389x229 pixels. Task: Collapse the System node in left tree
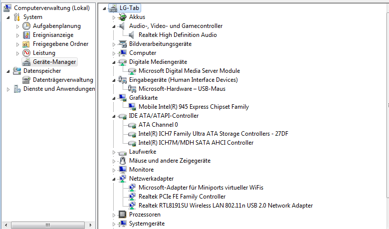tap(8, 17)
